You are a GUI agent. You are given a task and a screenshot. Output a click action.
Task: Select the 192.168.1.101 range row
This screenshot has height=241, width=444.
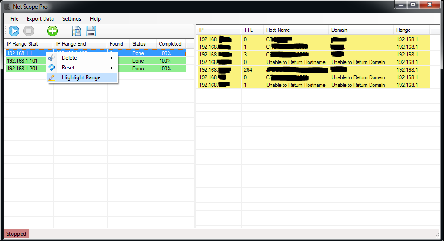point(96,61)
